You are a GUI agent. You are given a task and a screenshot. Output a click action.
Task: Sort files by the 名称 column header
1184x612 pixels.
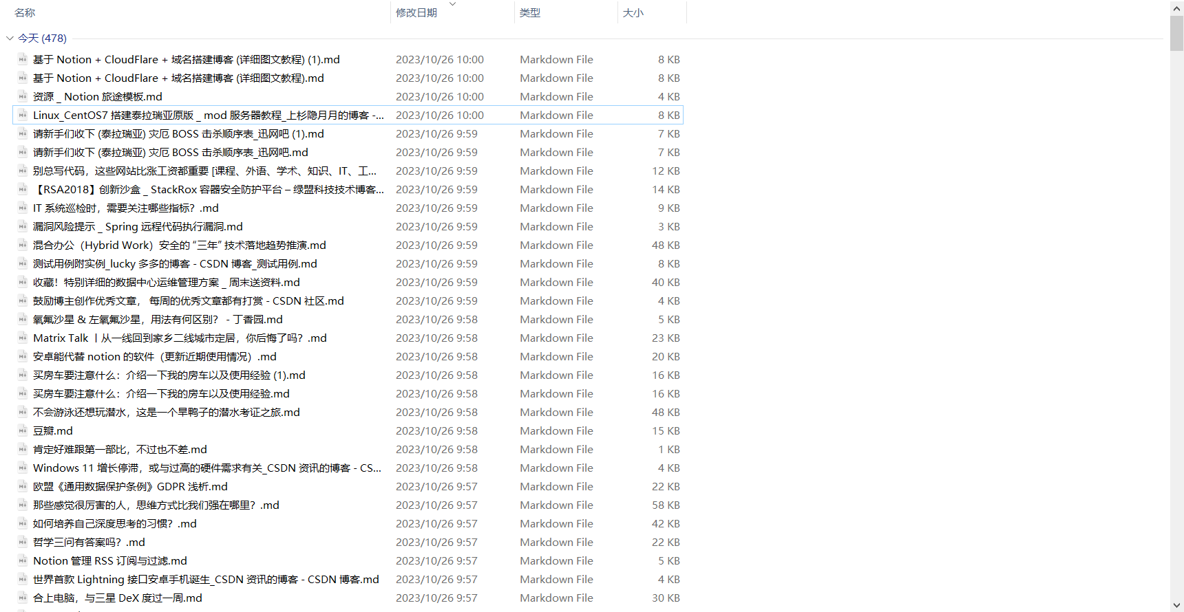(25, 13)
